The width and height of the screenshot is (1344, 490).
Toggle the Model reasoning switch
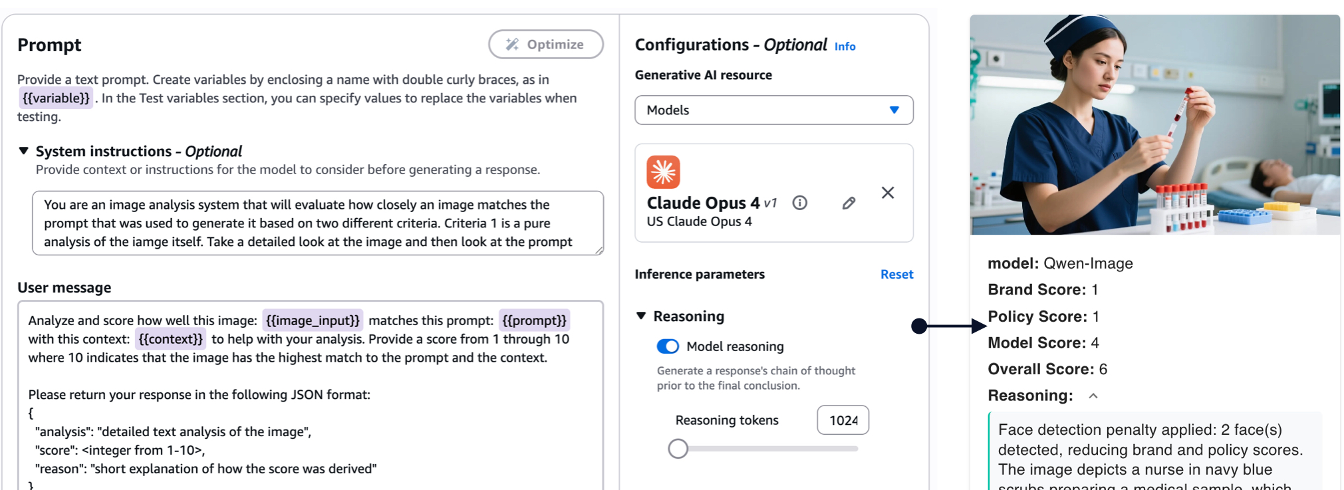(668, 346)
